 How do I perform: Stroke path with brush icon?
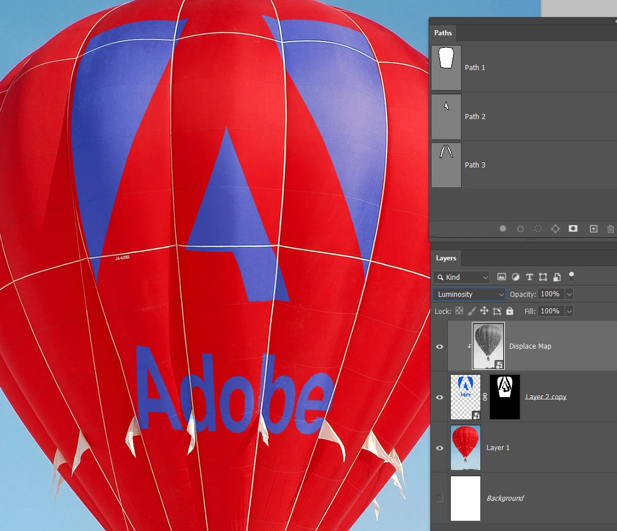pos(520,229)
